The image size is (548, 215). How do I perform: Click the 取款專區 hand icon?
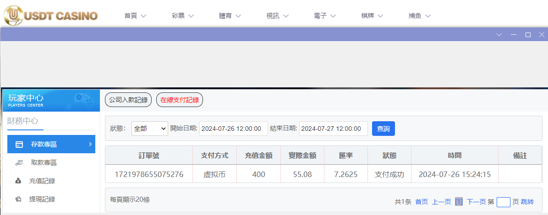(x=19, y=162)
